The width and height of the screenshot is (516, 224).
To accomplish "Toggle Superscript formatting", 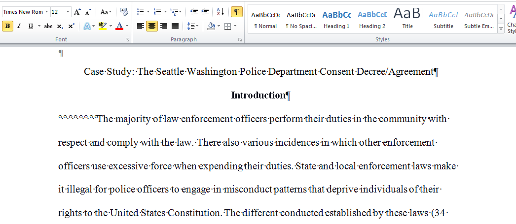I will click(71, 26).
